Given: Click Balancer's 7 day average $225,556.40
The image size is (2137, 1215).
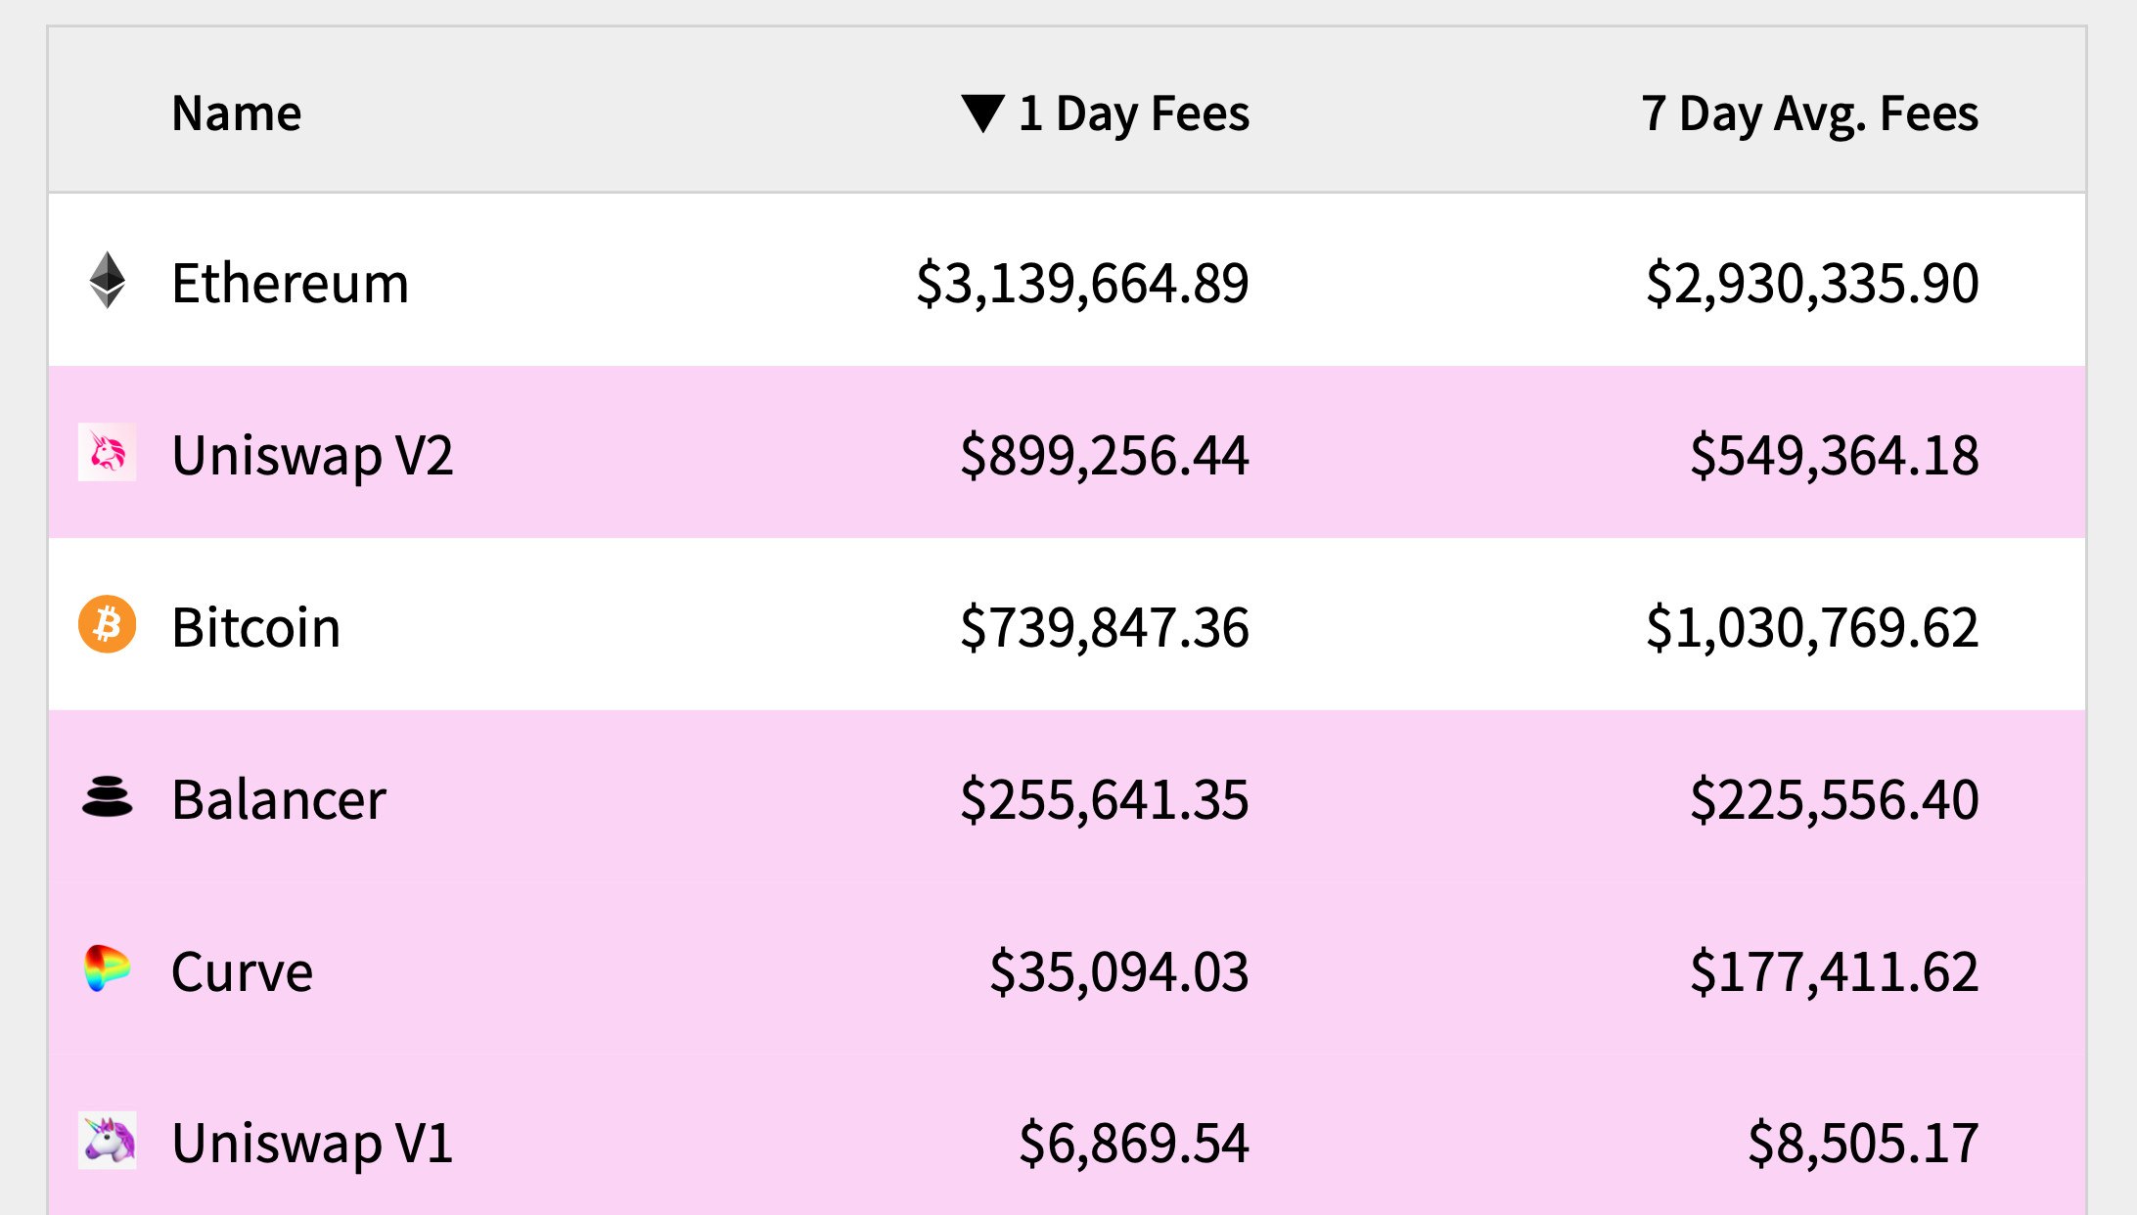Looking at the screenshot, I should [1835, 800].
